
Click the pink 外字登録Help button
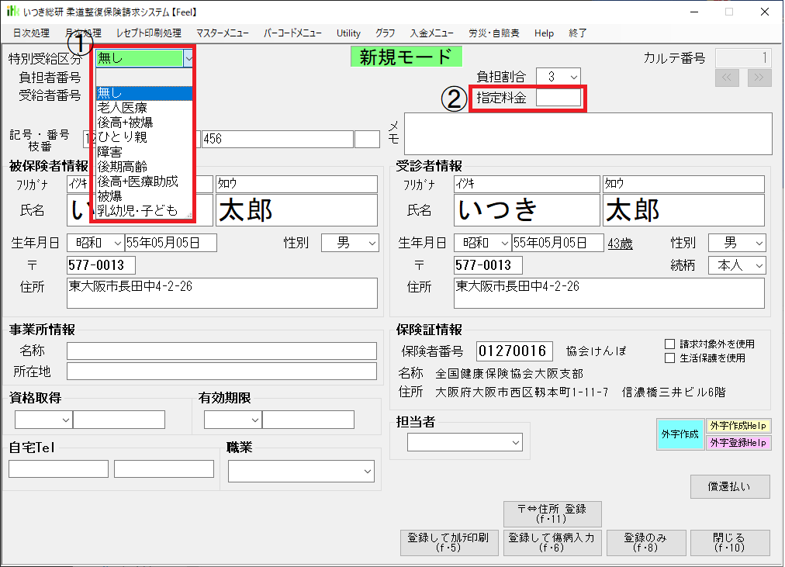pos(738,443)
